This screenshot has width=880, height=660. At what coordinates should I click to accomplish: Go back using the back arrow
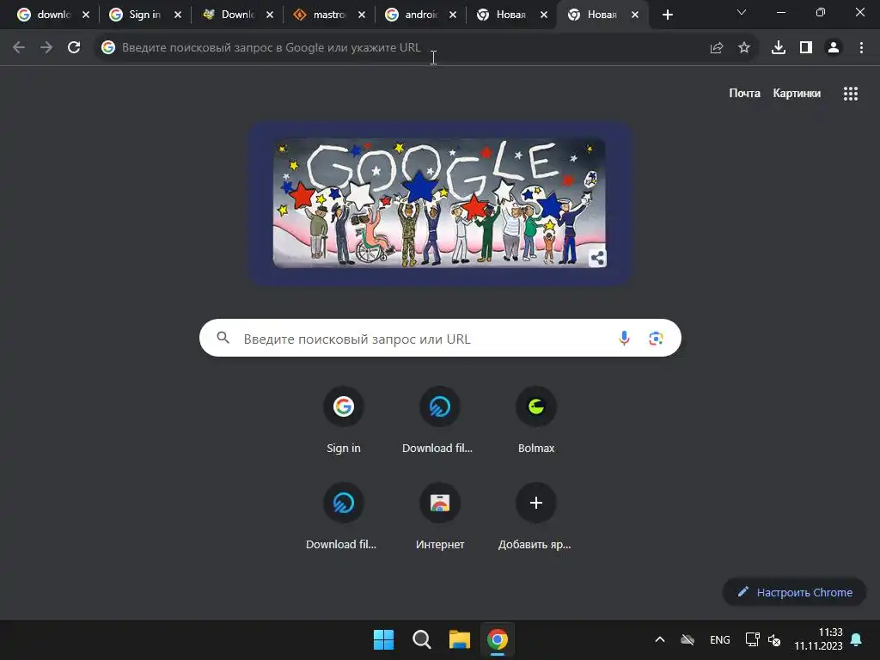click(x=19, y=48)
